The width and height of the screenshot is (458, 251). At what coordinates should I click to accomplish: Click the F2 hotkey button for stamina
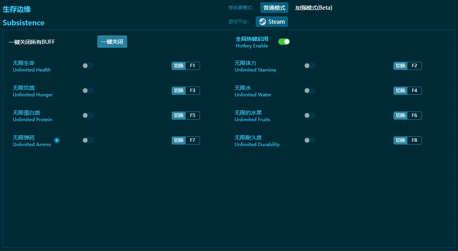407,66
